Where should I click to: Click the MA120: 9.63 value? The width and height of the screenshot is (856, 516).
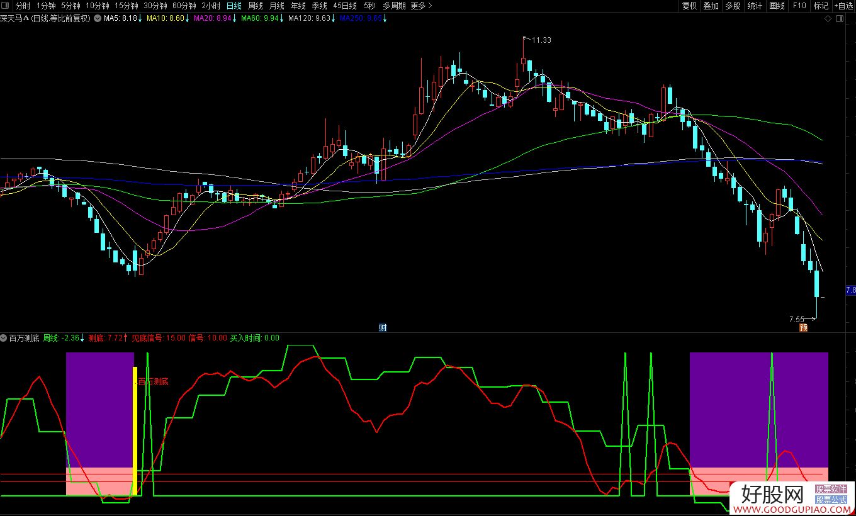309,18
